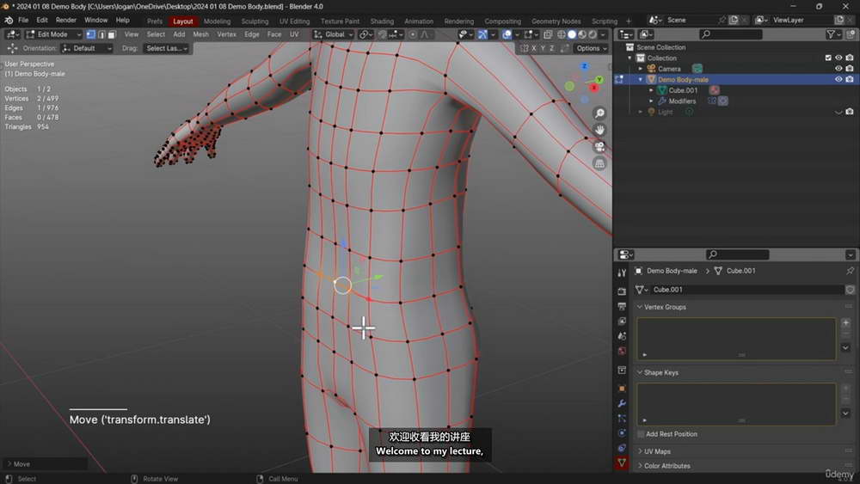Switch to Modeling workspace tab

point(218,21)
